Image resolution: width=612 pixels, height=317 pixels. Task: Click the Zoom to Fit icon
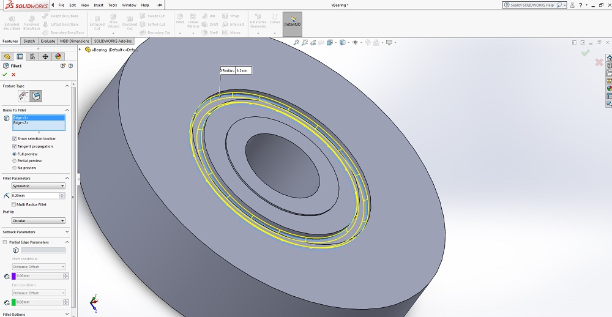297,43
